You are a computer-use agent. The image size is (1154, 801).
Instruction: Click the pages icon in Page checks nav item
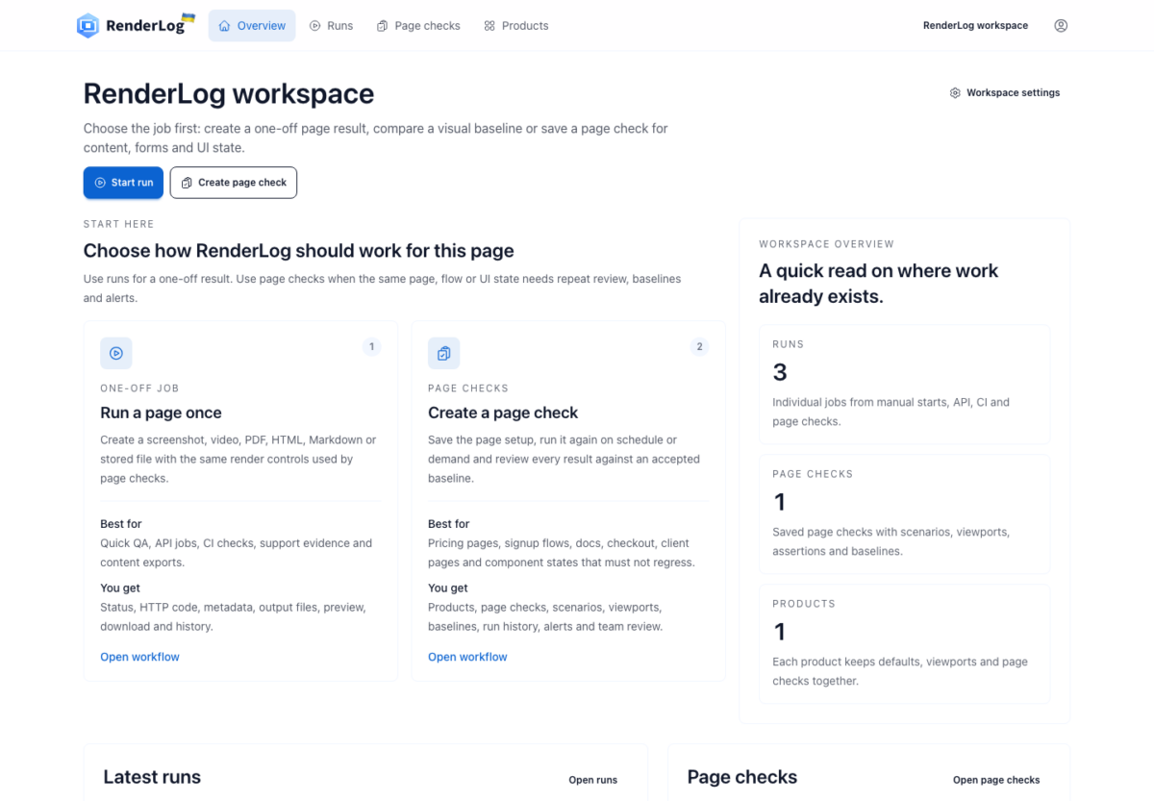383,26
